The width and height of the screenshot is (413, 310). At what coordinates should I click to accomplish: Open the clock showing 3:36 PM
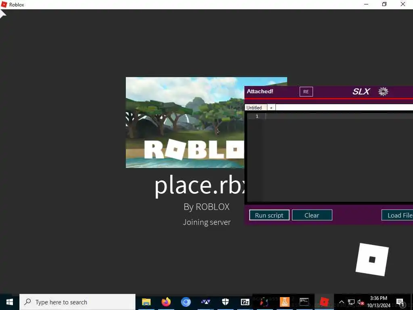379,302
